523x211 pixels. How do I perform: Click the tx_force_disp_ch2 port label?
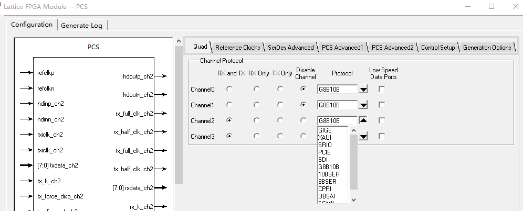click(60, 196)
